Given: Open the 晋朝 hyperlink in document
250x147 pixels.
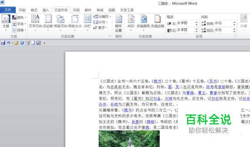Looking at the screenshot, I should pyautogui.click(x=222, y=87).
